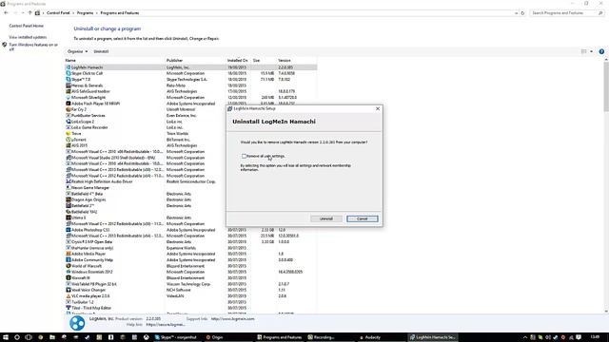The image size is (609, 342).
Task: Switch to Recording app in the taskbar
Action: click(322, 337)
